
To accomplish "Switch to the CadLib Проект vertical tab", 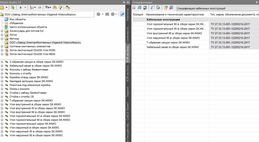I will (x=128, y=111).
